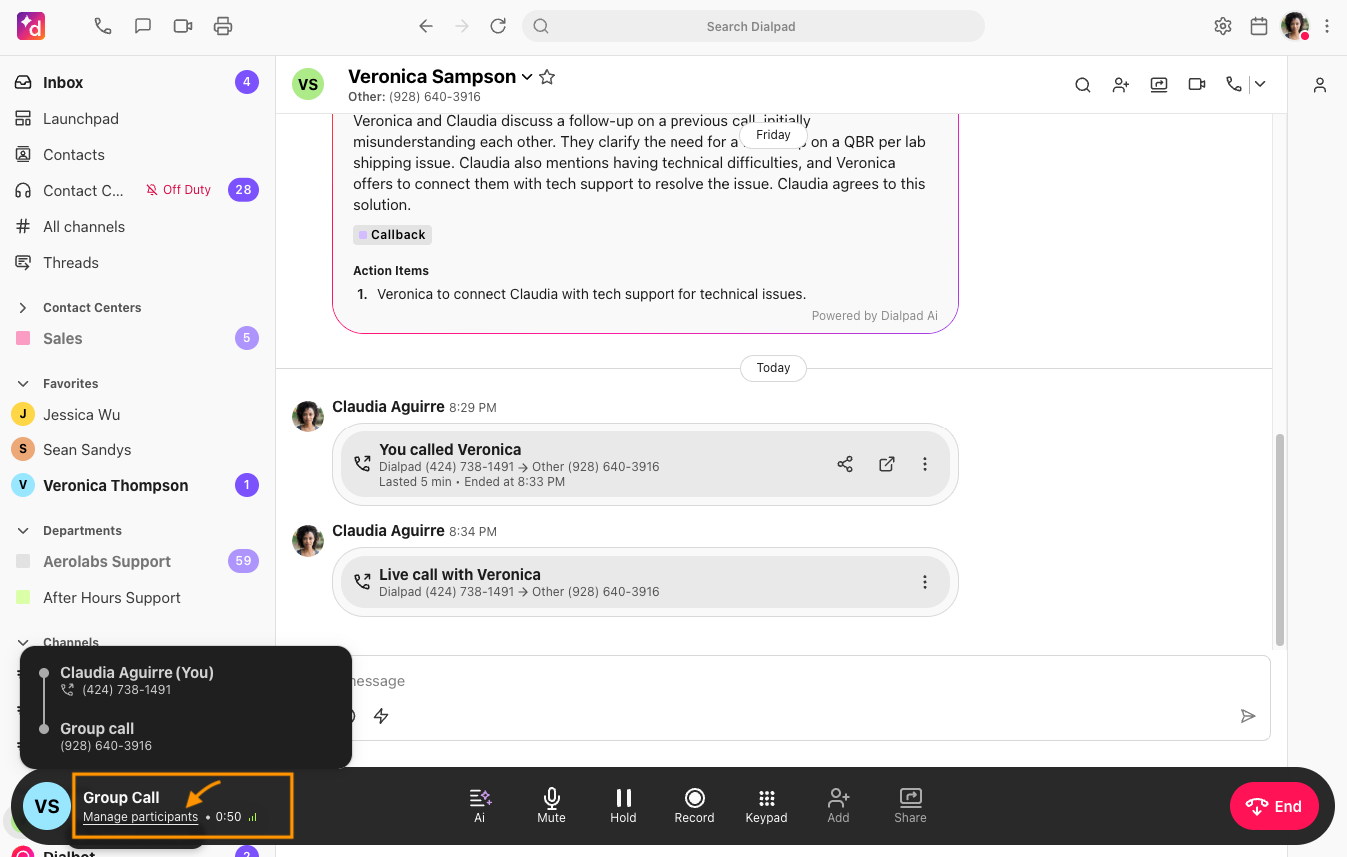Image resolution: width=1347 pixels, height=857 pixels.
Task: Open Sean Sandys conversation
Action: 137,449
